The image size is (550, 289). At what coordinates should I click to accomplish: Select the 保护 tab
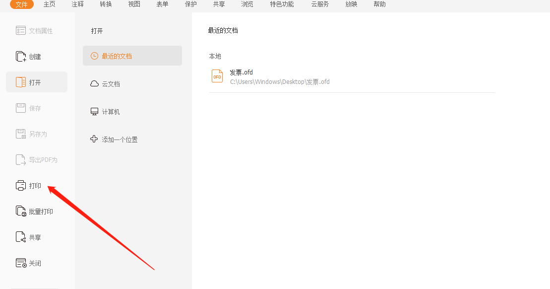pyautogui.click(x=190, y=4)
